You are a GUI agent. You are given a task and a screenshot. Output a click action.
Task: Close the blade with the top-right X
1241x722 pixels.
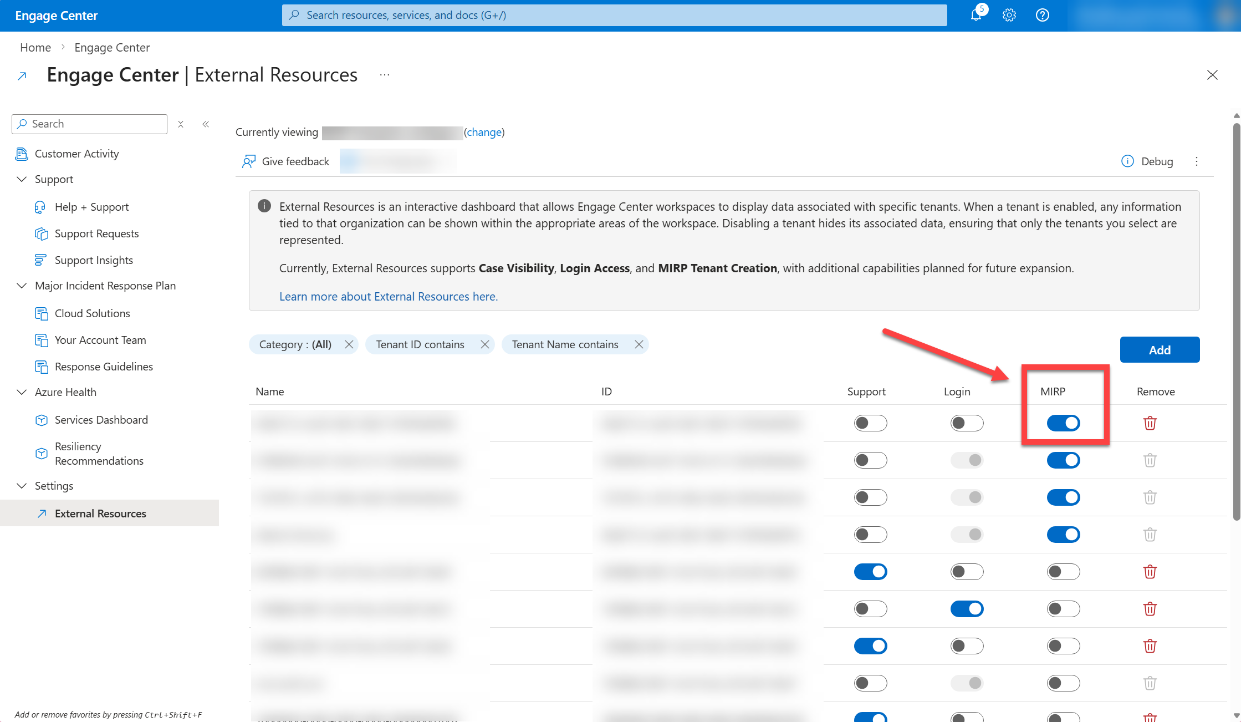point(1212,75)
